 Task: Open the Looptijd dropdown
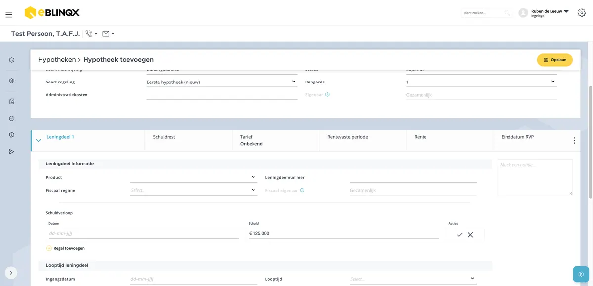(x=413, y=279)
